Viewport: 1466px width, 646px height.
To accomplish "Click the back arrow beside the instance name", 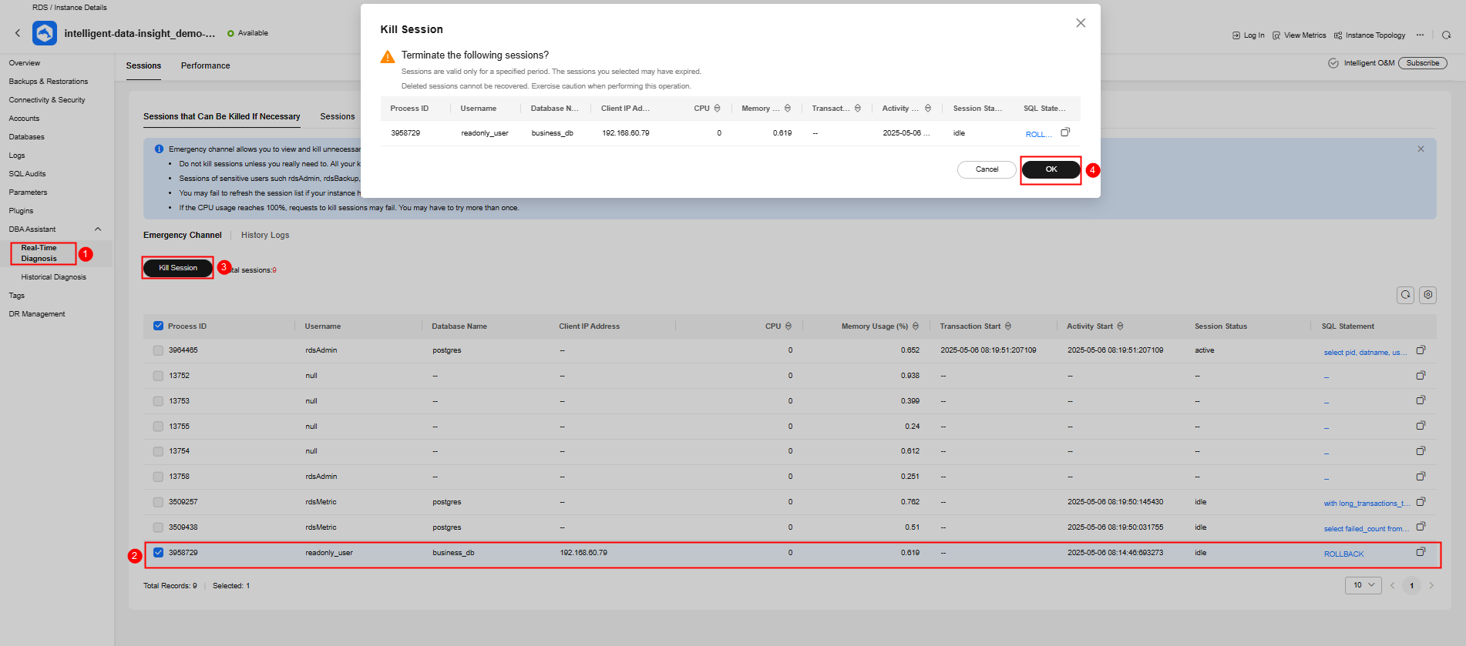I will (18, 33).
